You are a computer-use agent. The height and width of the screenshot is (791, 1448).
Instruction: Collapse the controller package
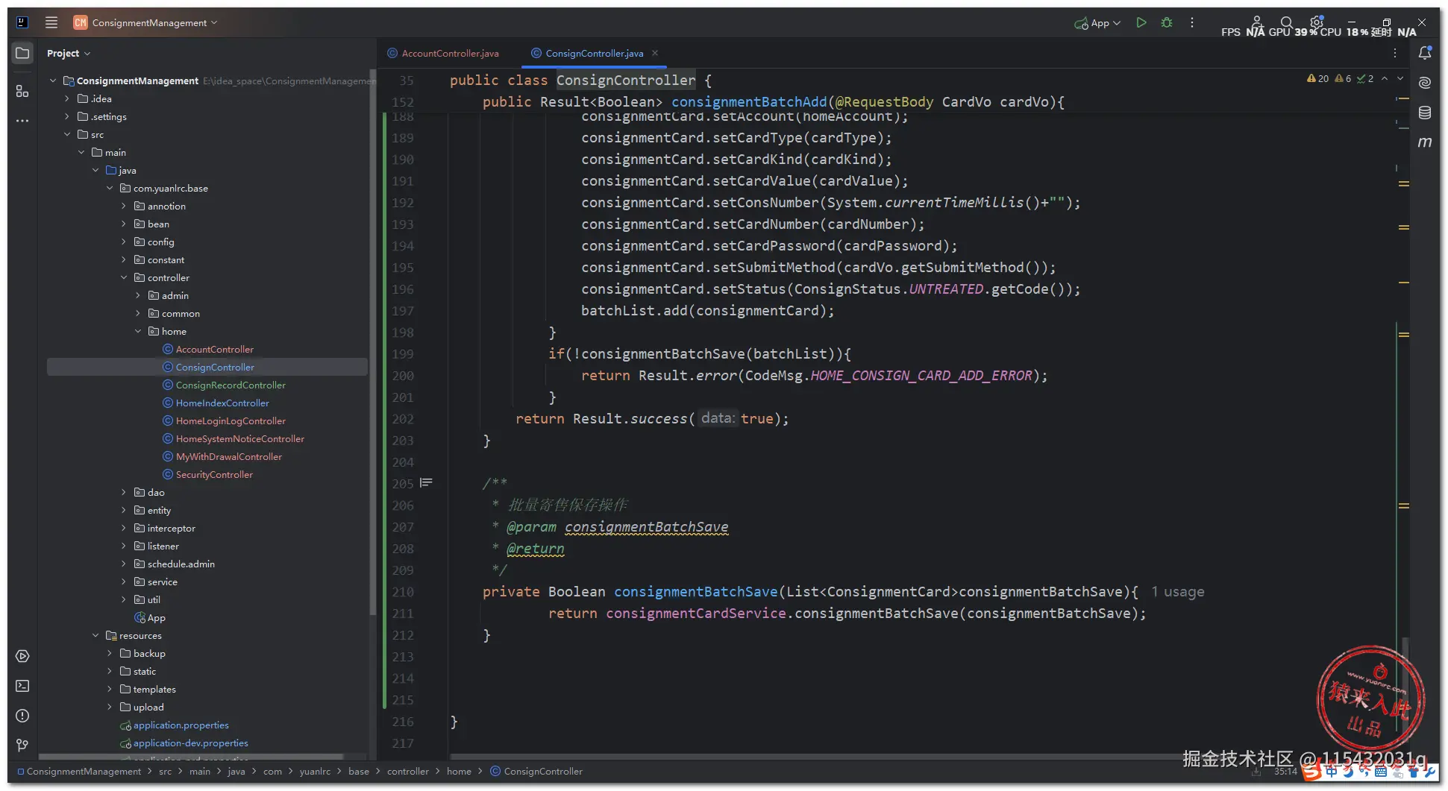[x=124, y=277]
